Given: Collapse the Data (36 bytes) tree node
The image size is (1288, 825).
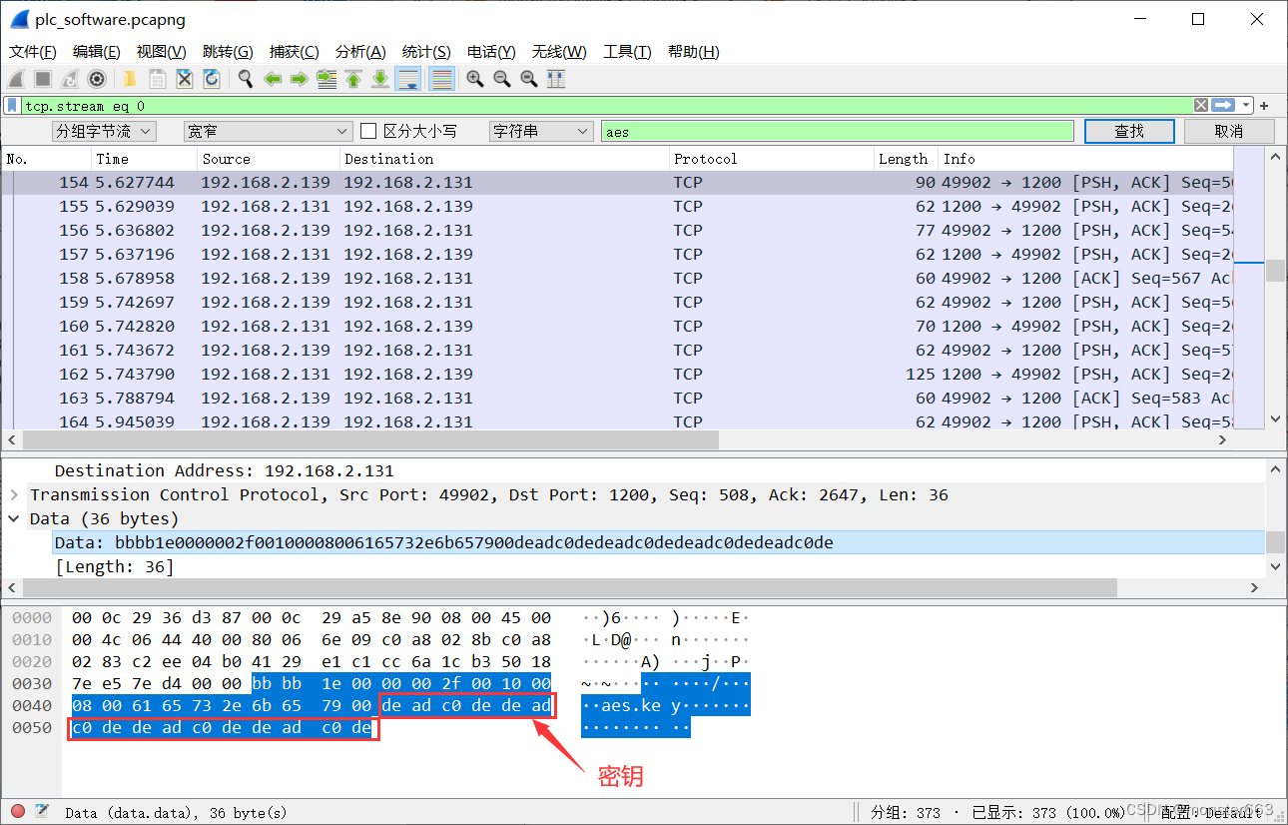Looking at the screenshot, I should pyautogui.click(x=14, y=518).
